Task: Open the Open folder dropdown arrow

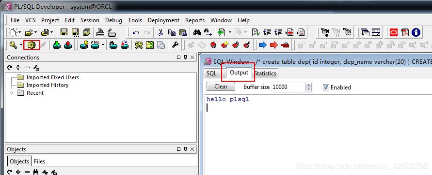Action: coord(36,33)
